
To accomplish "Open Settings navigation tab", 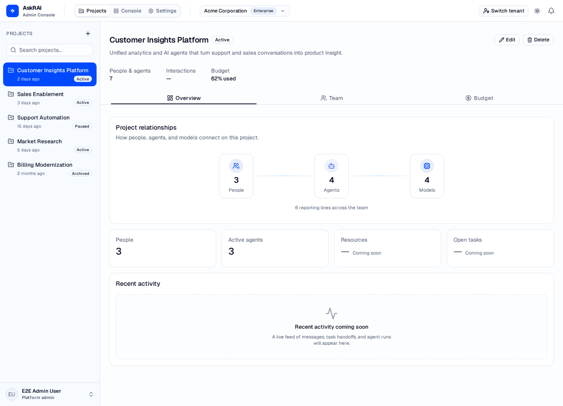I will coord(163,11).
